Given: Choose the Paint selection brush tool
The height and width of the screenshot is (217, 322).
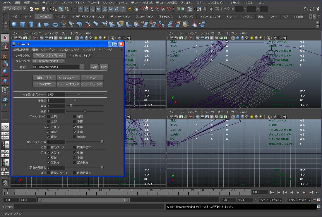Looking at the screenshot, I should coord(5,55).
